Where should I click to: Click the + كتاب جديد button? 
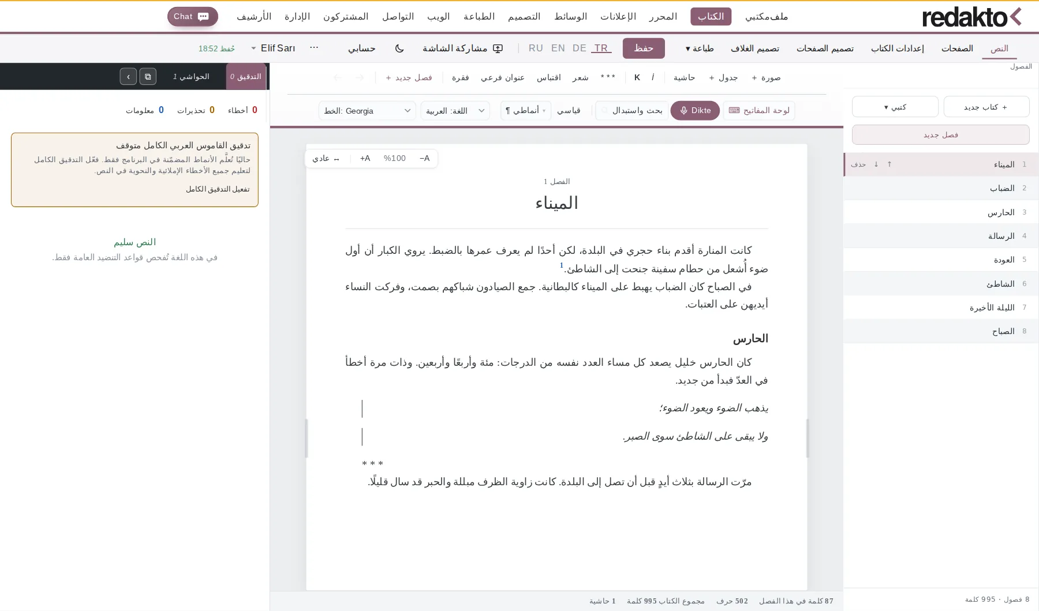tap(986, 107)
